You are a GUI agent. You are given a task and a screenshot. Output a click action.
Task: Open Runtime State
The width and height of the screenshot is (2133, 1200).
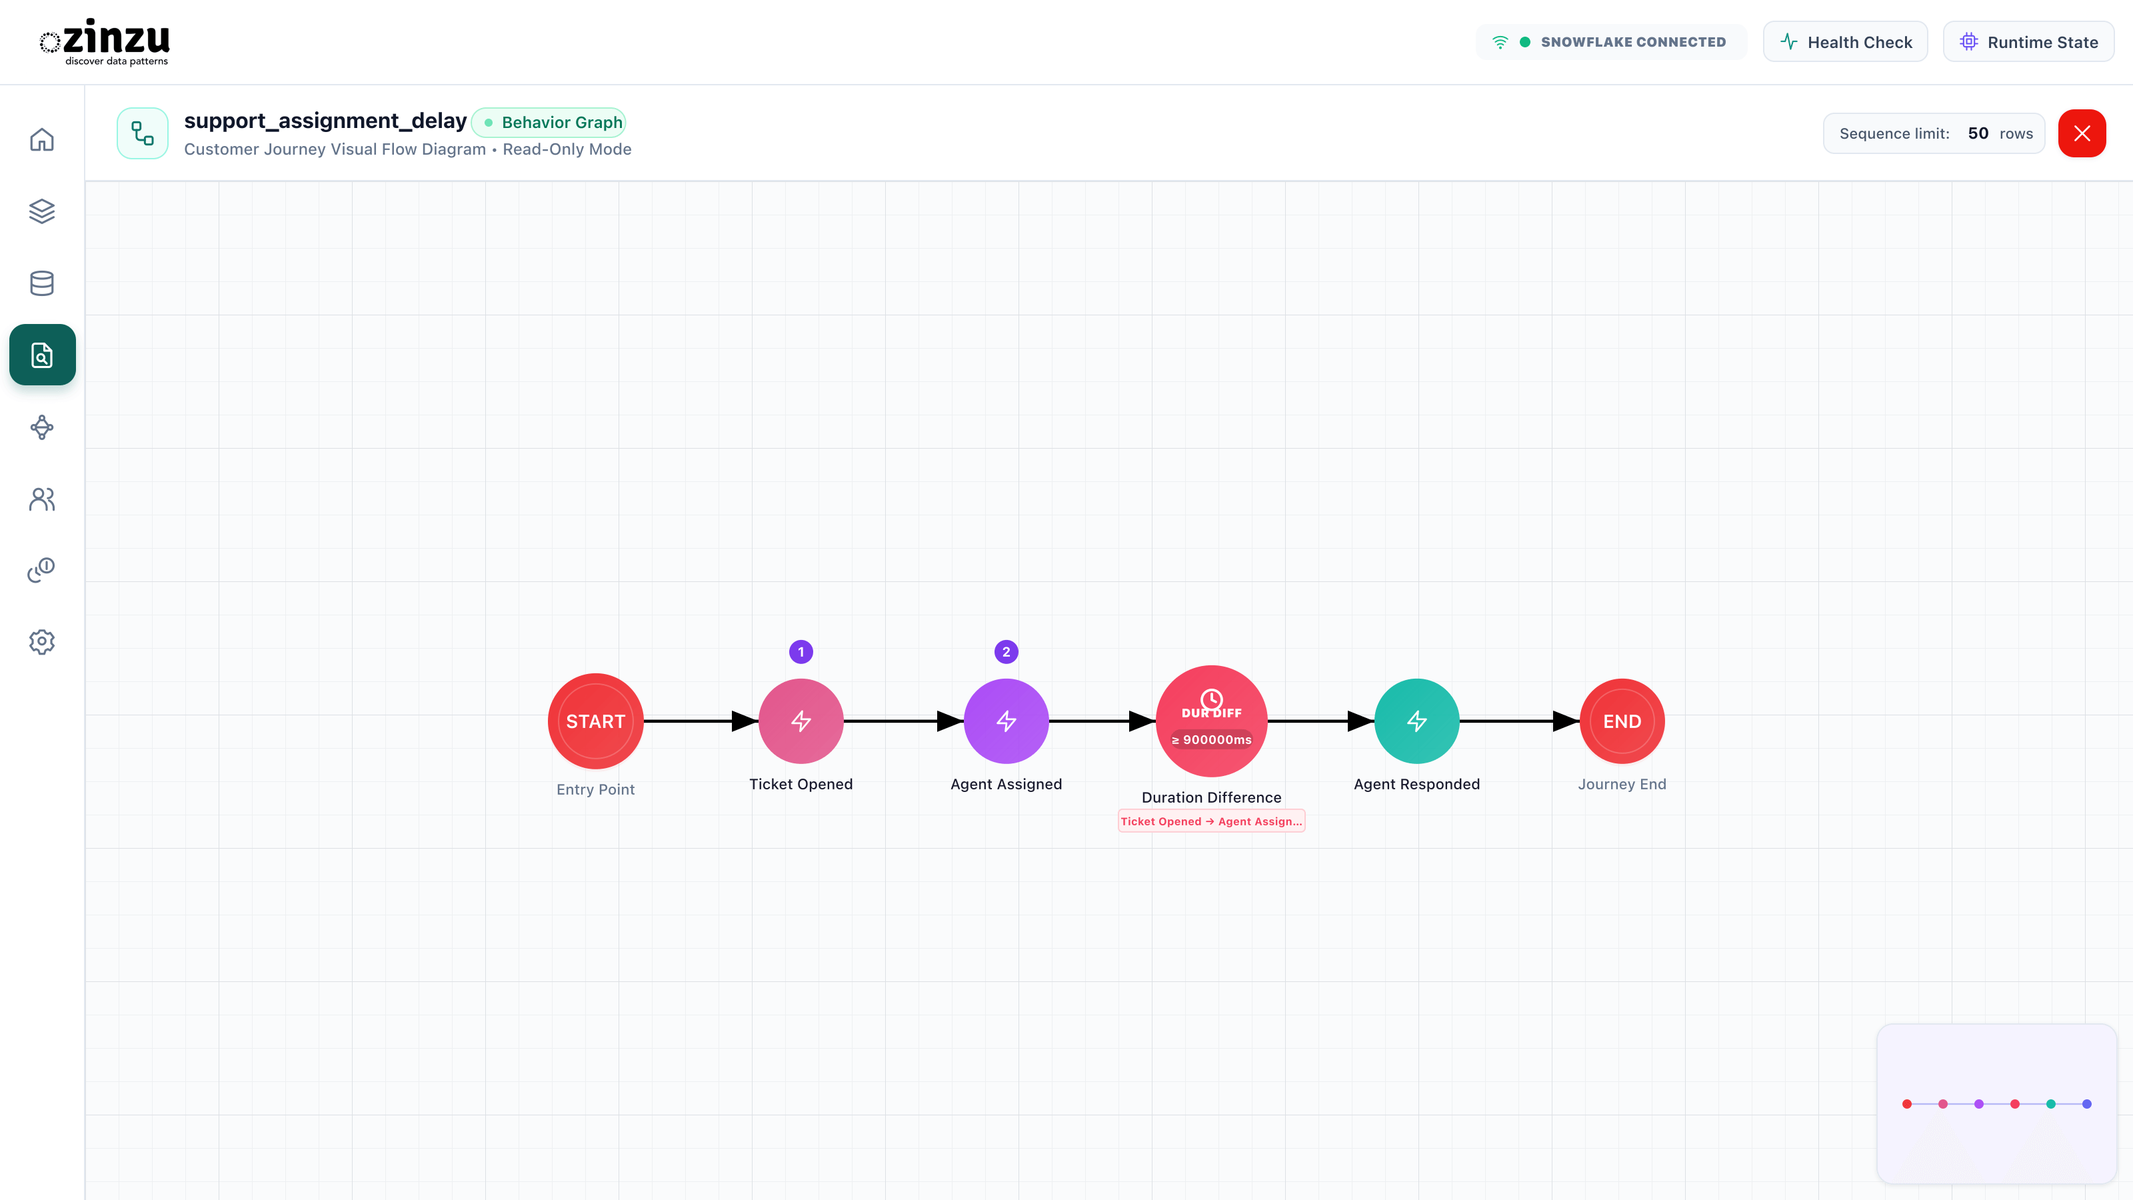2028,42
